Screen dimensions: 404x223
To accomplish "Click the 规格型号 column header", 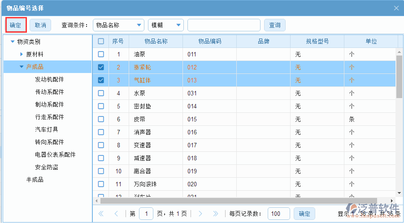I will click(317, 41).
